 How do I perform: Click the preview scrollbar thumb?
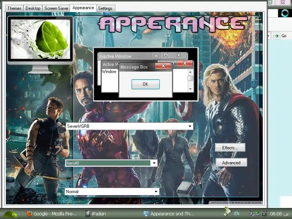190,78
